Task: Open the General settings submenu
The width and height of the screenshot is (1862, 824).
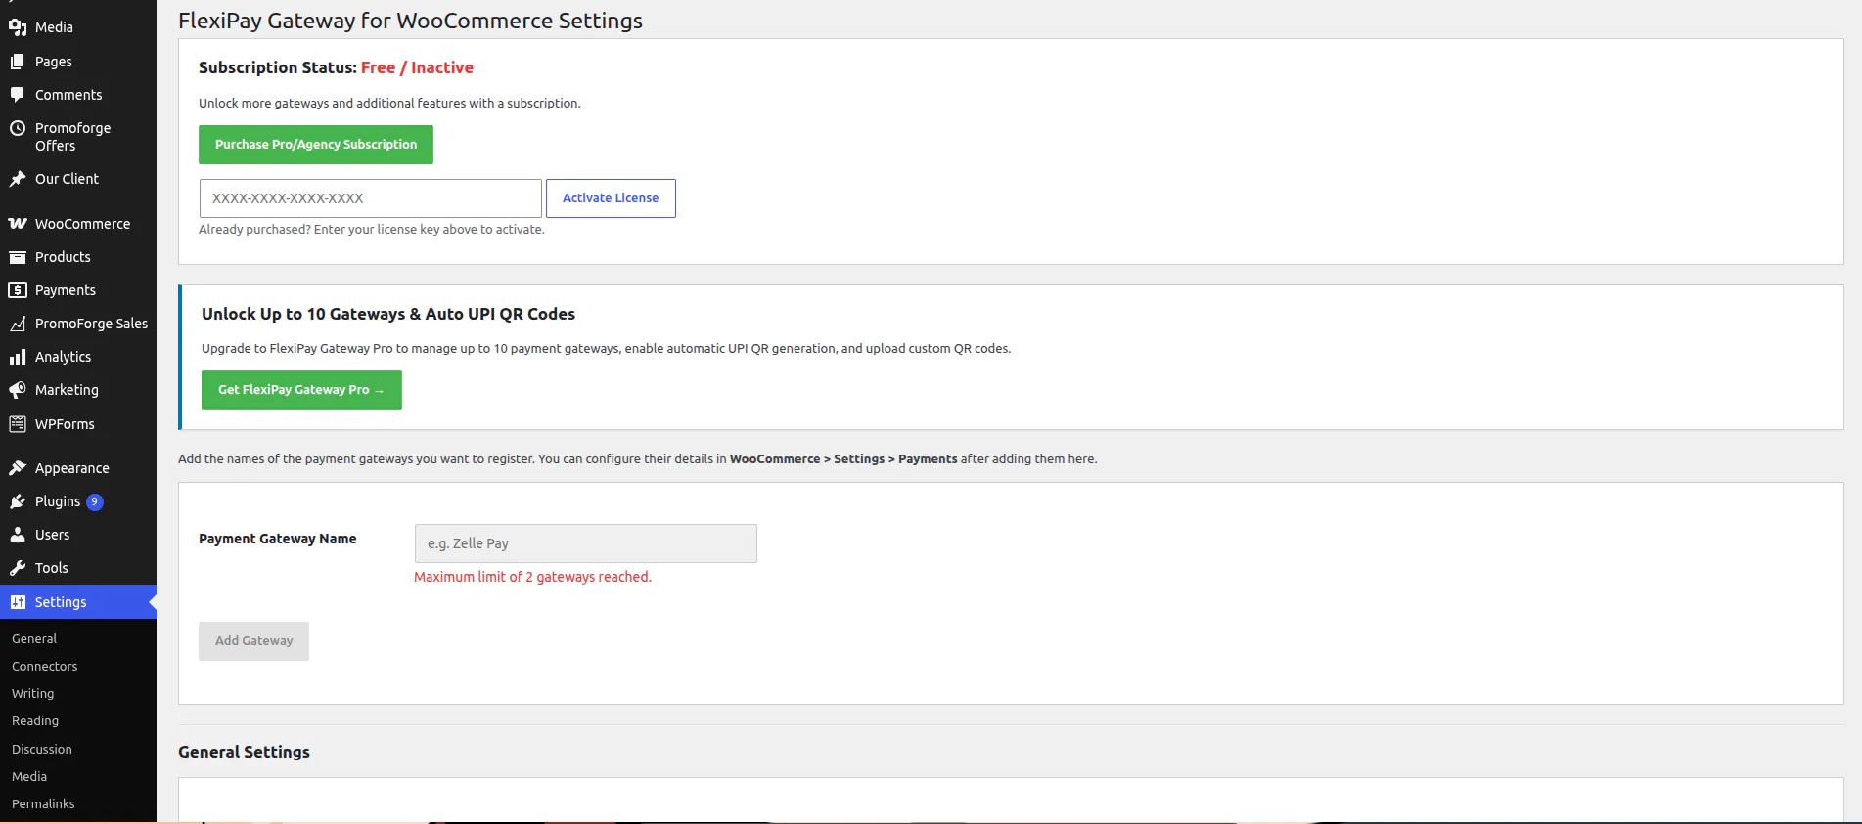Action: point(34,638)
